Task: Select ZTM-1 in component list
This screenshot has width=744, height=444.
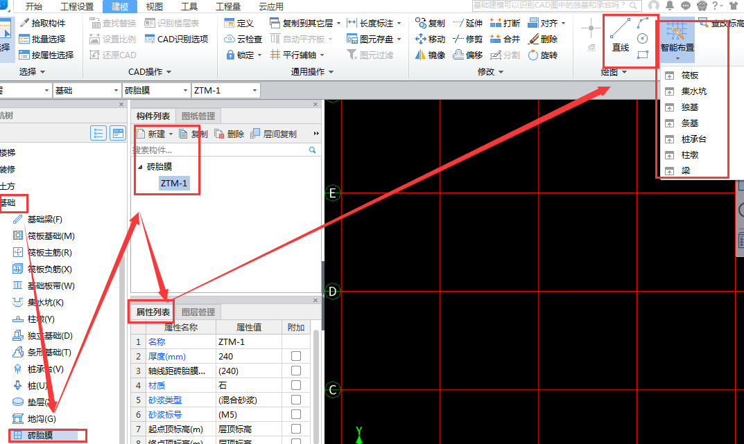Action: click(x=173, y=184)
